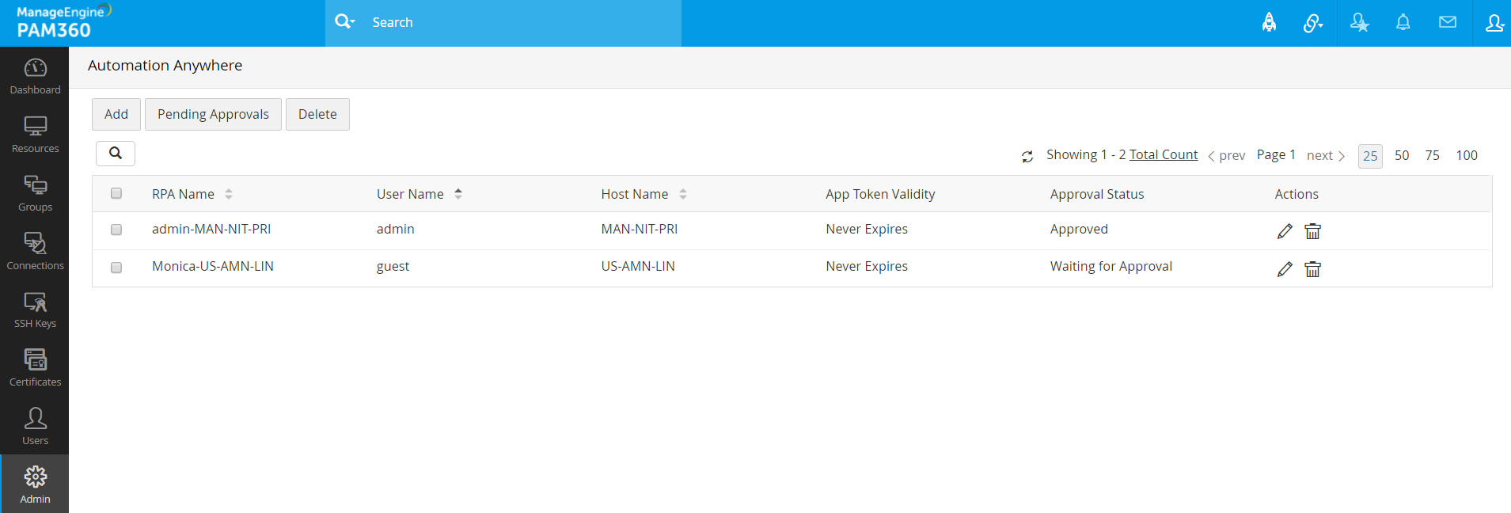
Task: Click the 'admin' user name cell
Action: click(396, 229)
